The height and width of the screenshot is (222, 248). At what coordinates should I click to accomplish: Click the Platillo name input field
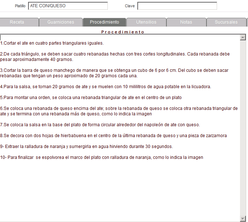68,6
